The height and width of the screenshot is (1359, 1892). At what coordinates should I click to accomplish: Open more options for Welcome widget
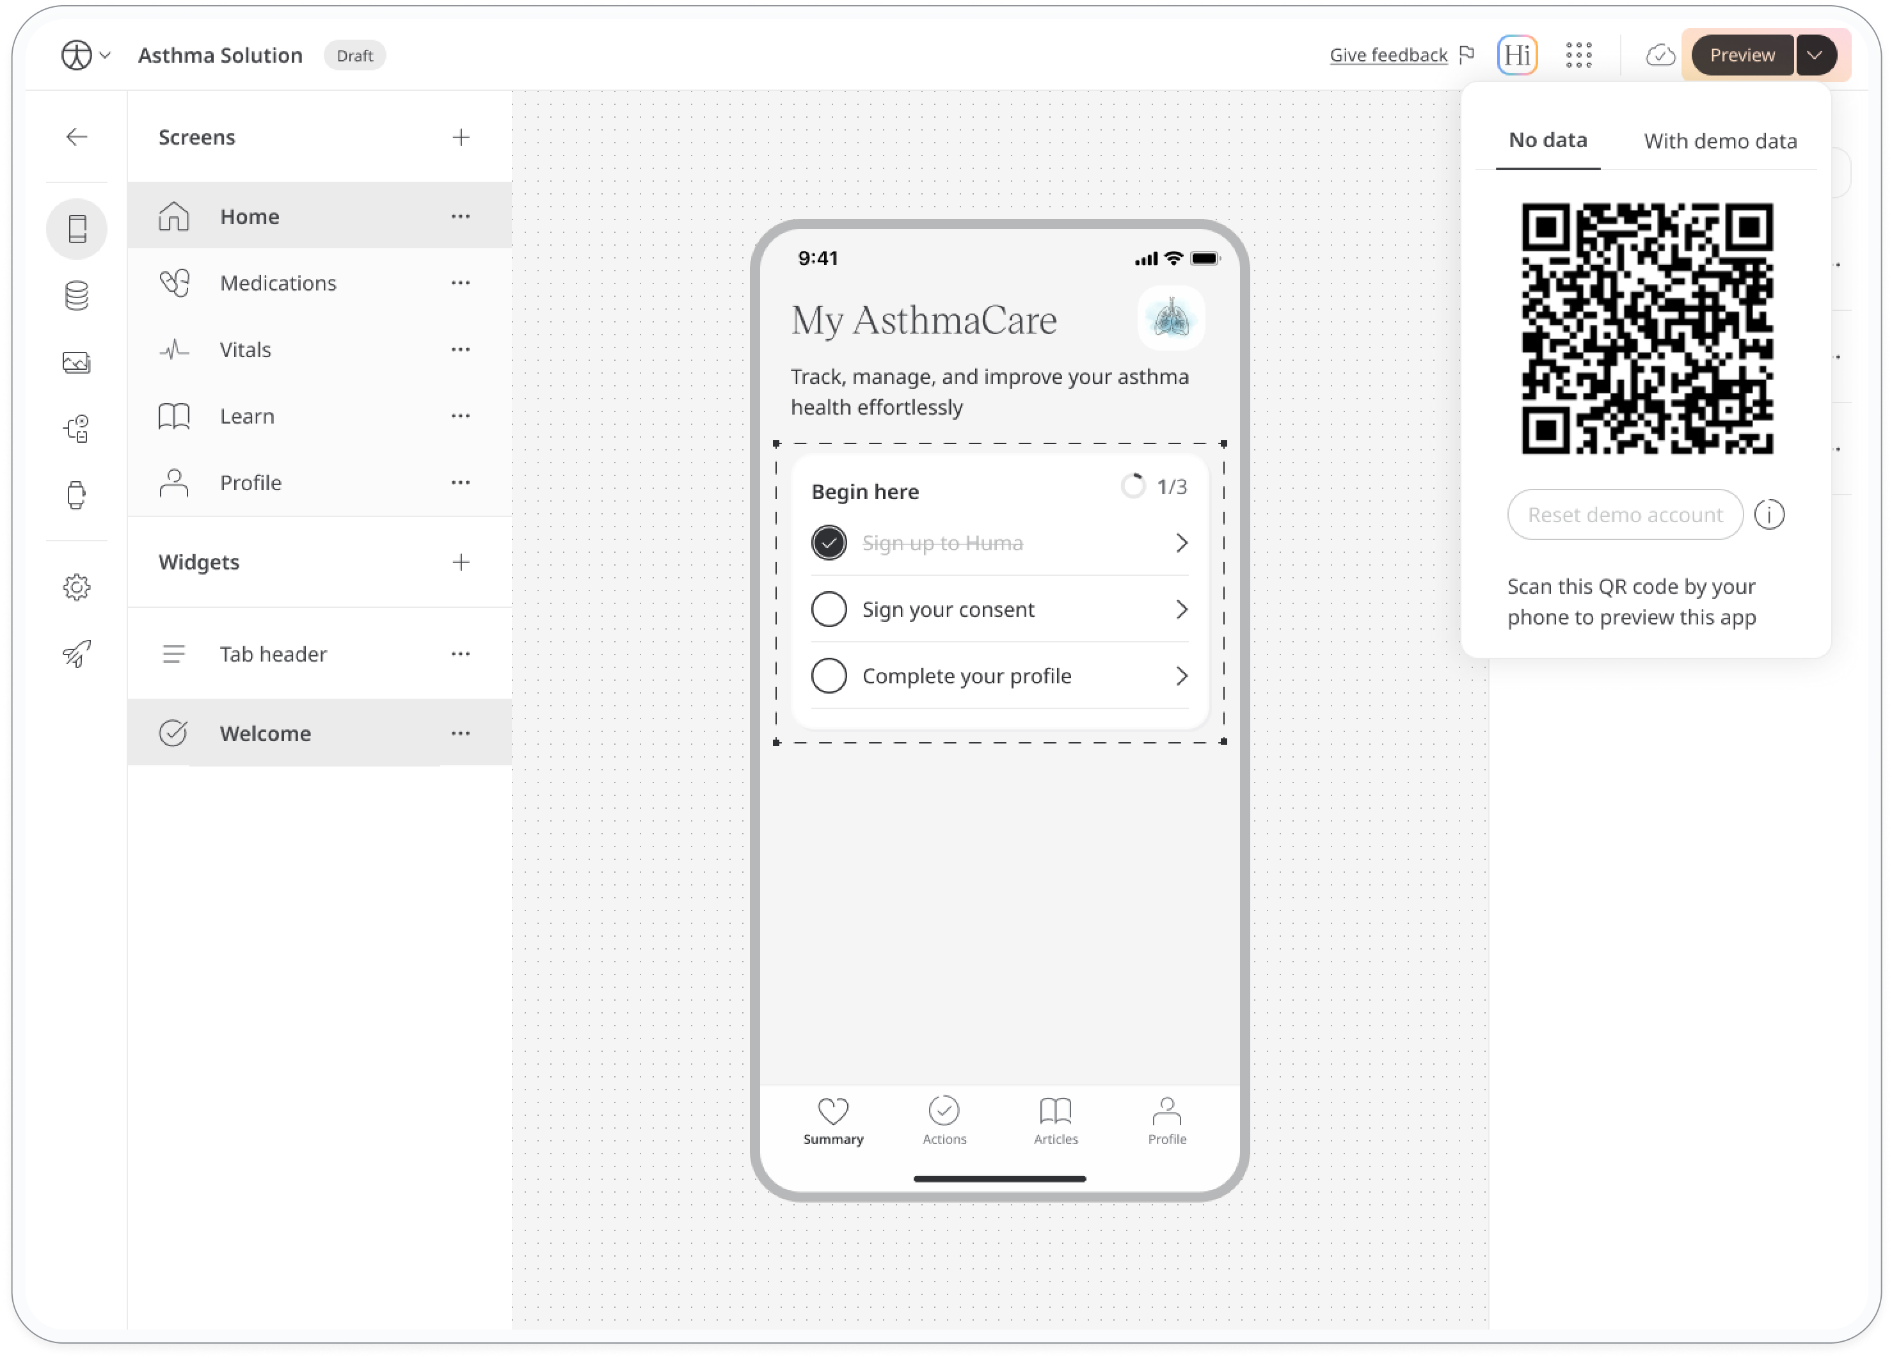461,733
